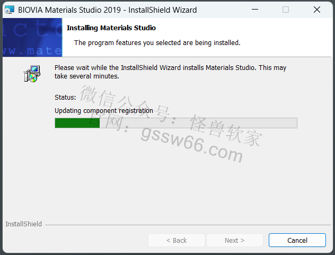
Task: Click the 'program features you selected' subtitle
Action: pos(157,43)
